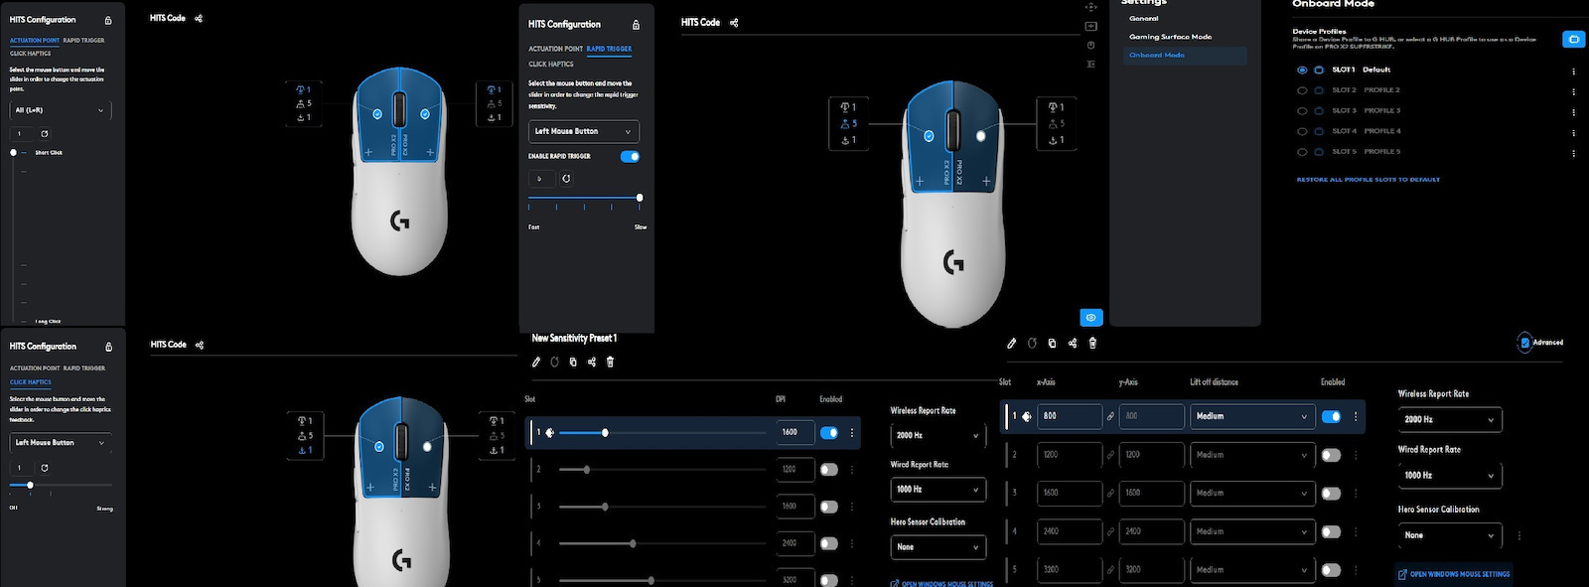Click the SLOT 3 PROFILE 3 row text
Screen dimensions: 1589x587
[1366, 111]
